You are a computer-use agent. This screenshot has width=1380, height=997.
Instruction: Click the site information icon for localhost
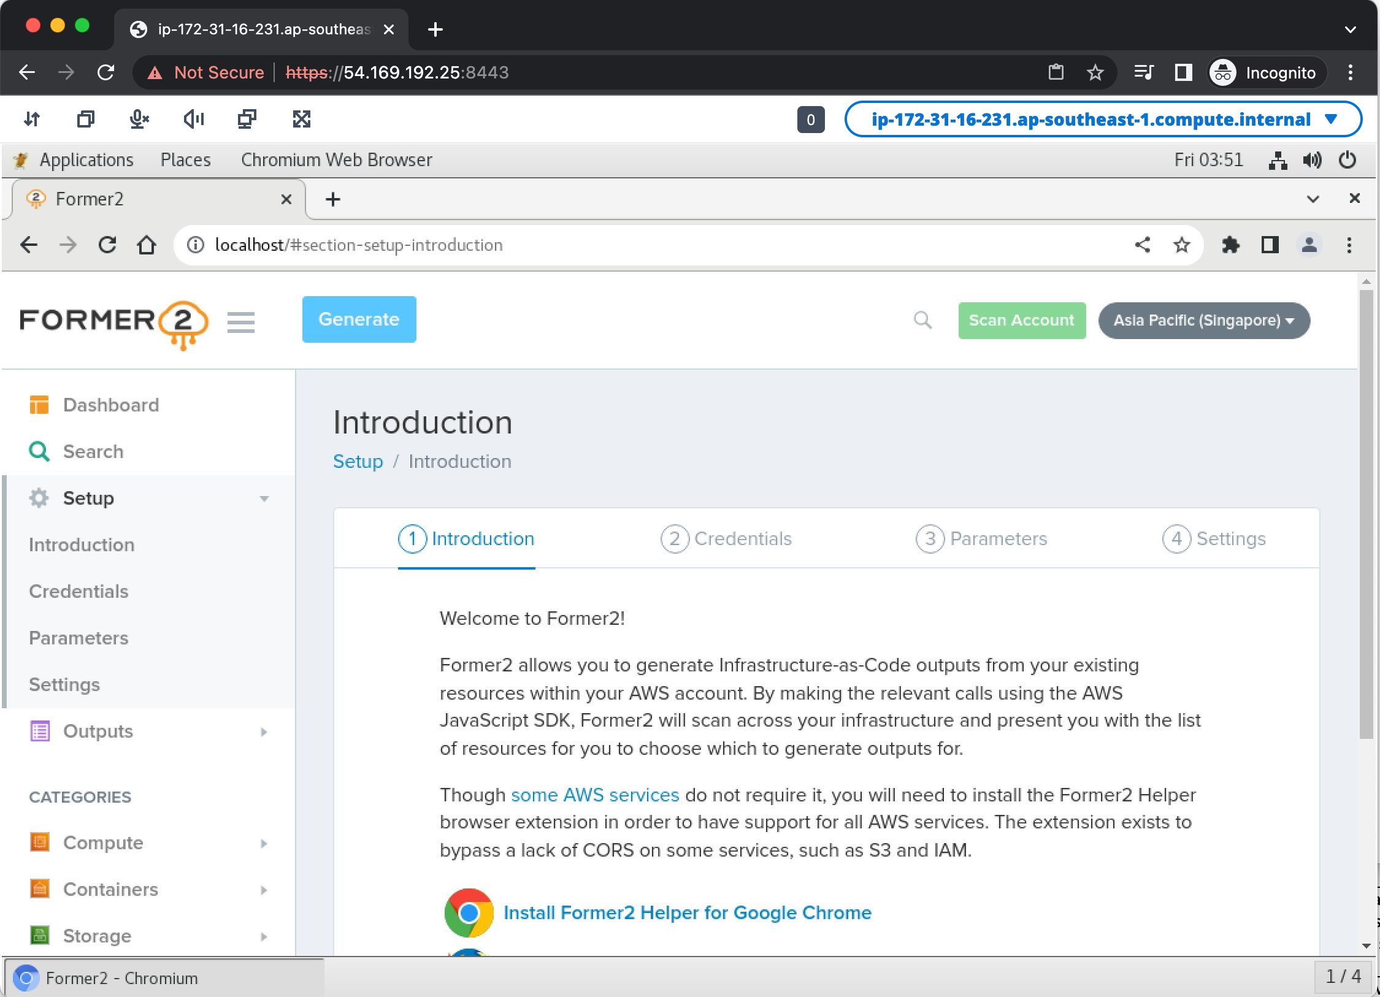(196, 245)
